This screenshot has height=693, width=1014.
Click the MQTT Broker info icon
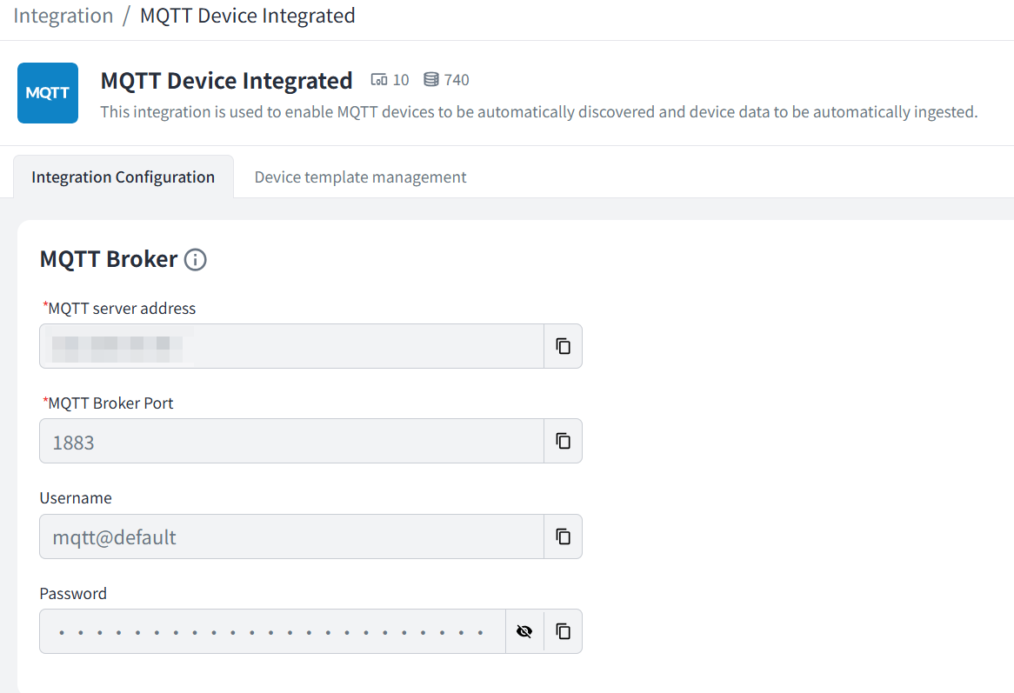[x=196, y=259]
